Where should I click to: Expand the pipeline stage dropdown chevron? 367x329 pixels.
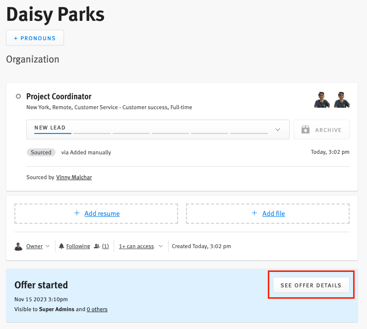pyautogui.click(x=277, y=130)
